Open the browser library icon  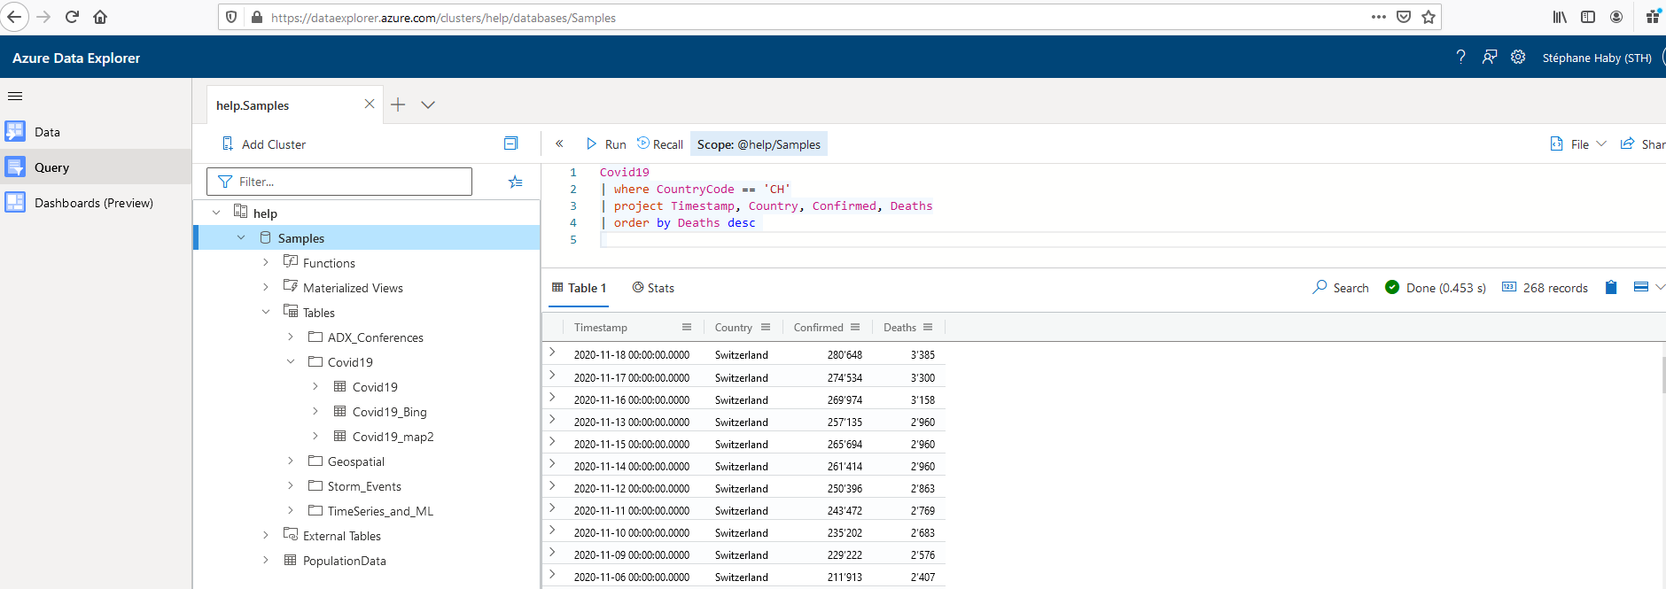point(1560,17)
